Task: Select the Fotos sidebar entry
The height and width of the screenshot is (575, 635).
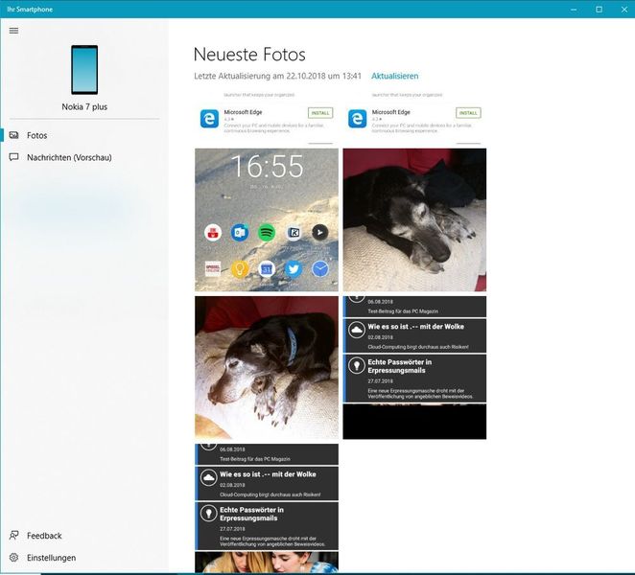Action: click(x=83, y=135)
